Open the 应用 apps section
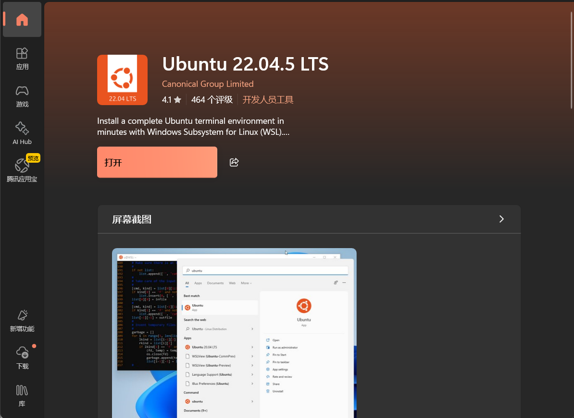Screen dimensions: 574x418 pos(22,59)
